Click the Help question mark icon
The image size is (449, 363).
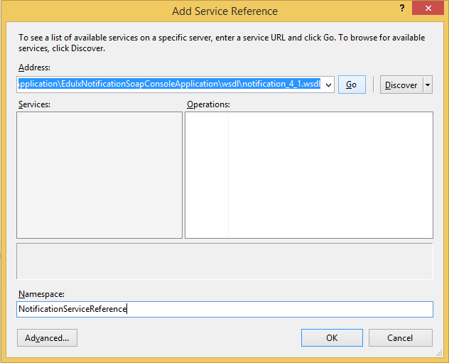click(402, 9)
